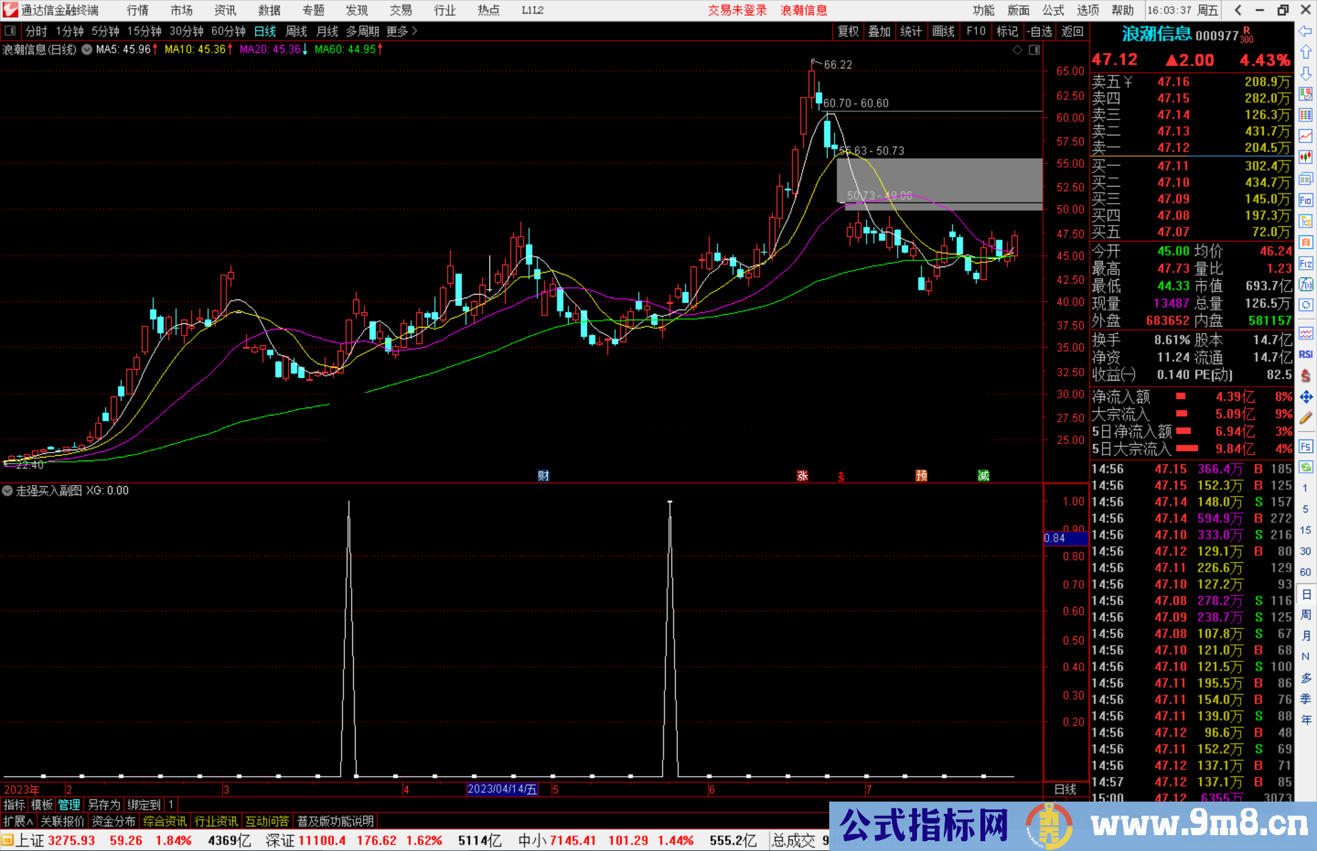Click the diamond expander at chart top-right

1016,50
